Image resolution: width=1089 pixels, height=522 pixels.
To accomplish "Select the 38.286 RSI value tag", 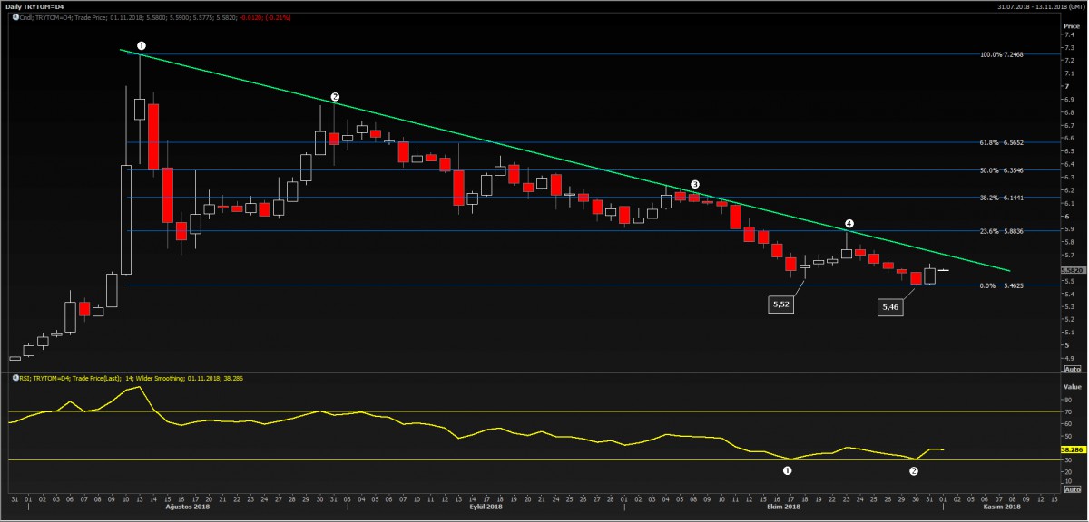I will 1073,449.
